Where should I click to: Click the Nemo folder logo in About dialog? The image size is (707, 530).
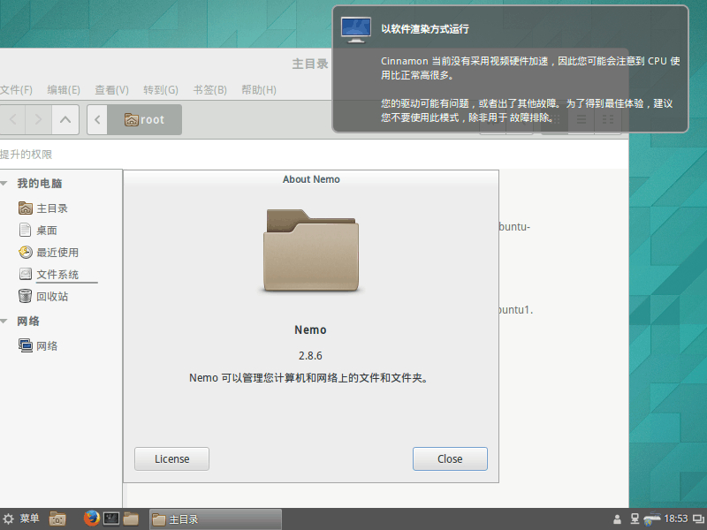coord(311,250)
